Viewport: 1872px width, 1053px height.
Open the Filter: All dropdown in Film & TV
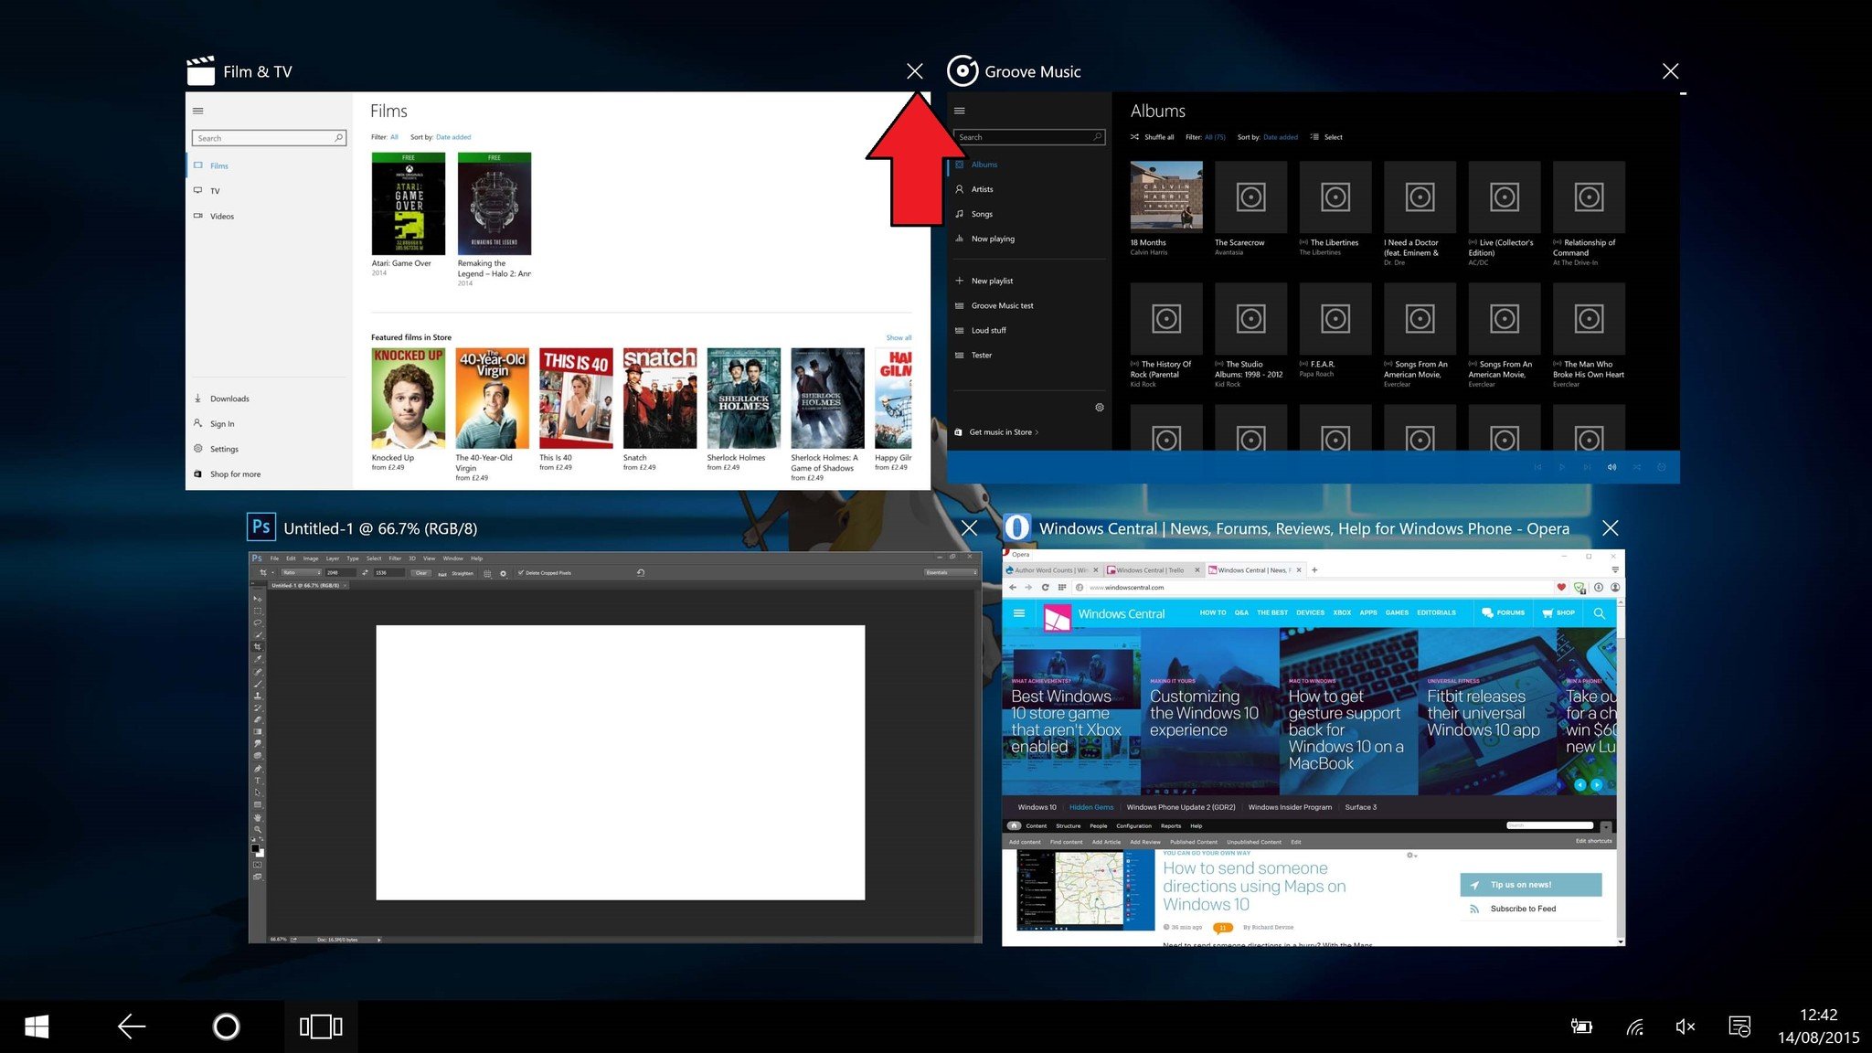pyautogui.click(x=394, y=137)
